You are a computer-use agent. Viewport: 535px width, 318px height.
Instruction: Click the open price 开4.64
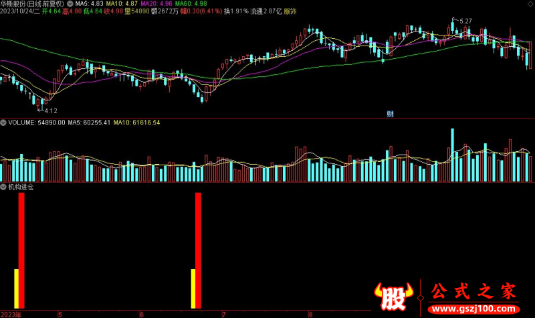point(51,11)
